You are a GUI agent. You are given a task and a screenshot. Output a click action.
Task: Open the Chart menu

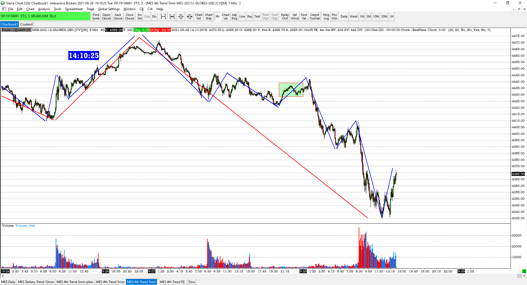pyautogui.click(x=30, y=9)
